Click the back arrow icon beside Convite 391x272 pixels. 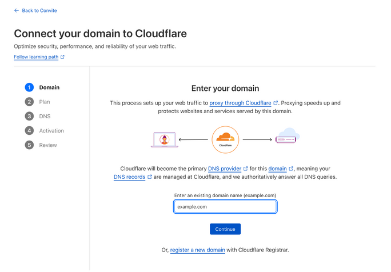pos(17,10)
